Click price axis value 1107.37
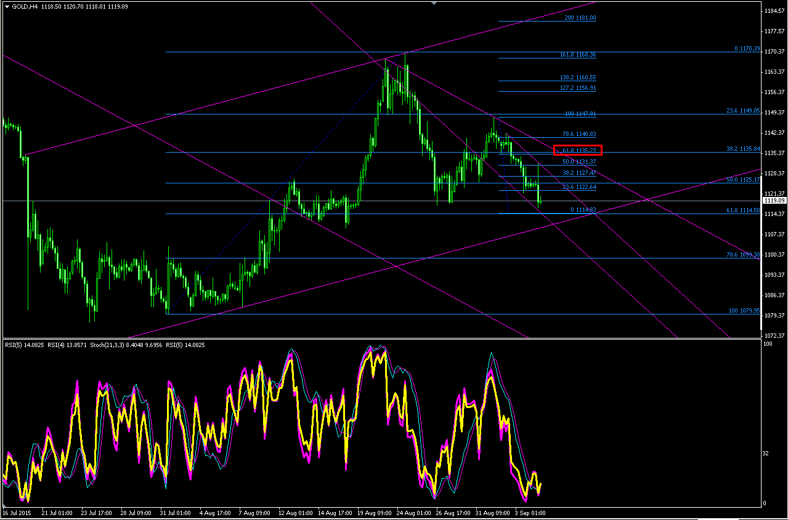 pos(773,234)
